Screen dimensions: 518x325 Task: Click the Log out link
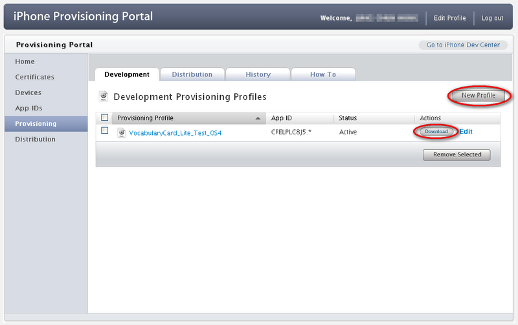pos(492,18)
